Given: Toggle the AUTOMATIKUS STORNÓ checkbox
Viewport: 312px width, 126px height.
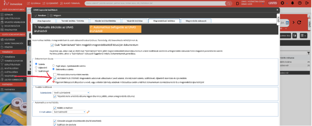Looking at the screenshot, I should (x=55, y=78).
